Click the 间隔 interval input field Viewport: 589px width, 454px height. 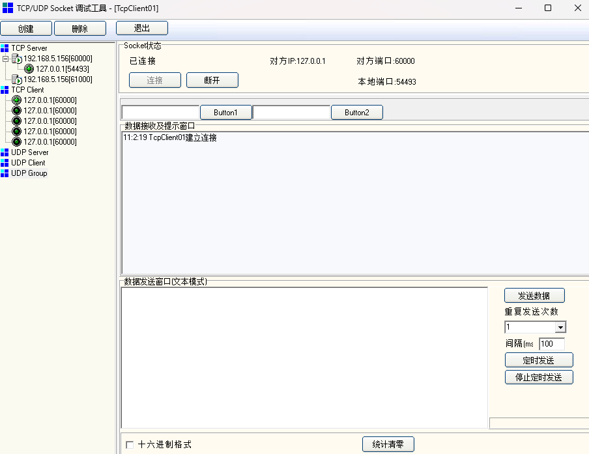(x=551, y=344)
